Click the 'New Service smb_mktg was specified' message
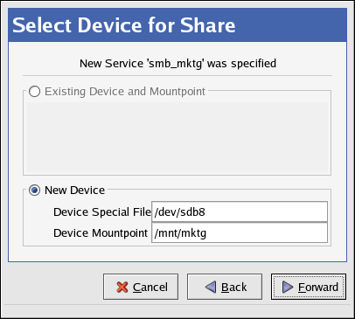 pos(177,64)
